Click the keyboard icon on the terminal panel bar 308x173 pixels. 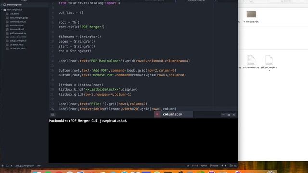(x=52, y=115)
